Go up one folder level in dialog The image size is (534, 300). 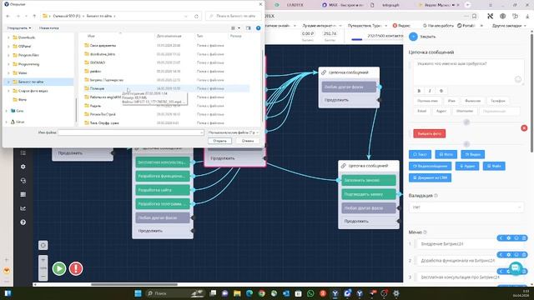click(x=34, y=16)
